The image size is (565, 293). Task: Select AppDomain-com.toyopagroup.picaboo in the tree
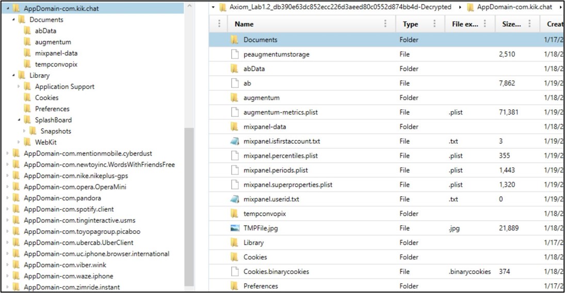(x=82, y=231)
